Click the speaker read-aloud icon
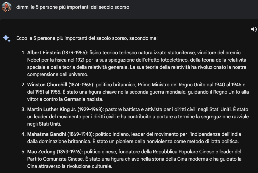This screenshot has width=258, height=173. click(x=254, y=29)
